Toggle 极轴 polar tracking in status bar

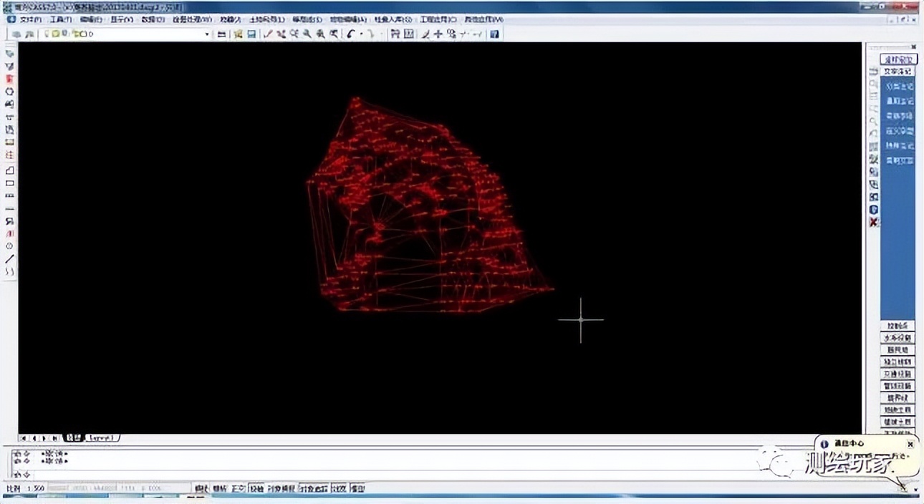pyautogui.click(x=256, y=488)
